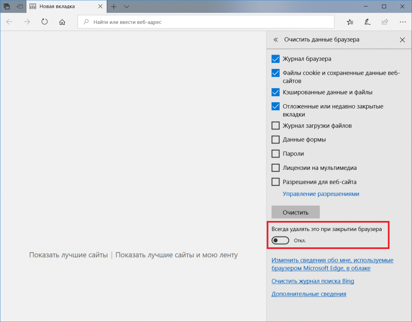Viewport: 412px width, 322px height.
Task: Click the Очистить button
Action: tap(295, 212)
